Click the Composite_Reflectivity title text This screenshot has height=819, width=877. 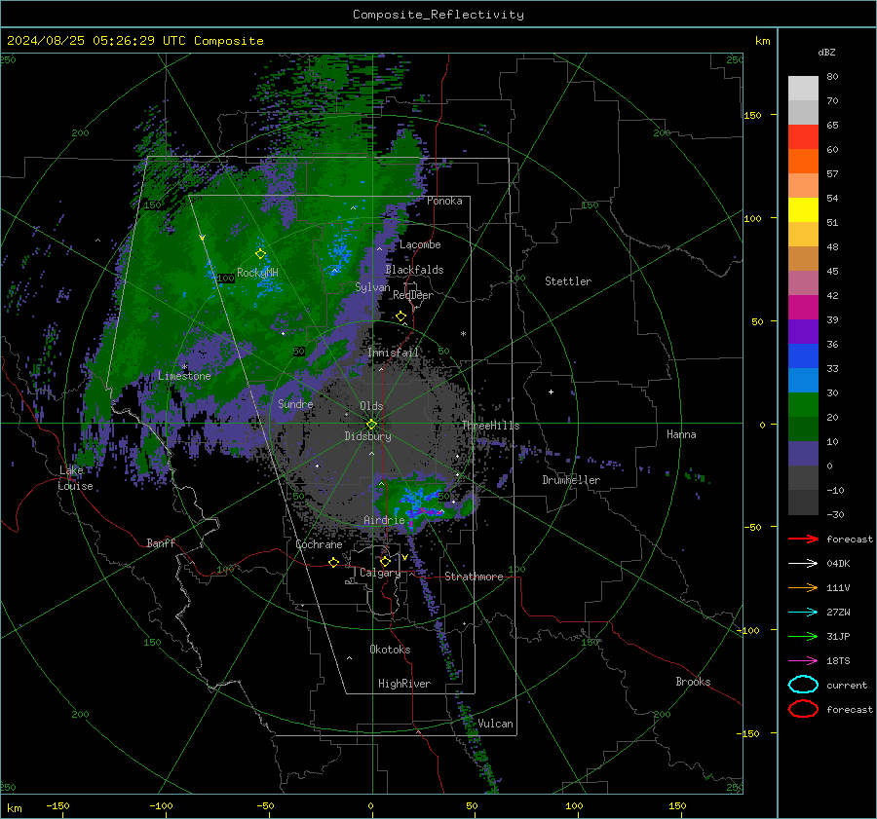tap(438, 15)
